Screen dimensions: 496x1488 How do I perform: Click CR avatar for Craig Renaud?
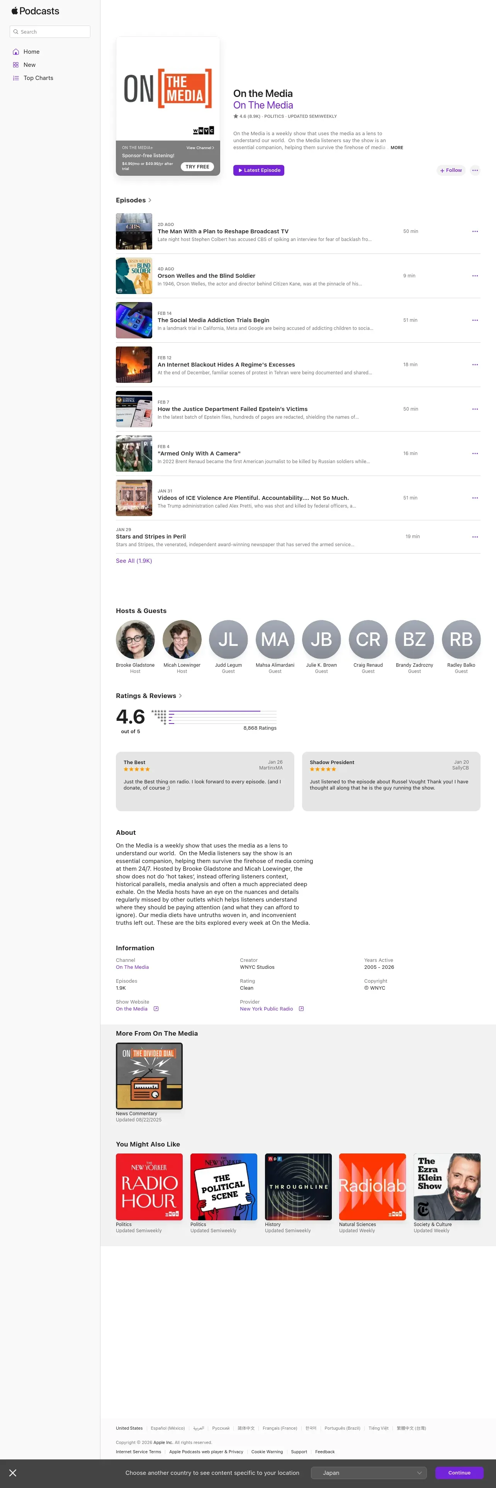368,639
